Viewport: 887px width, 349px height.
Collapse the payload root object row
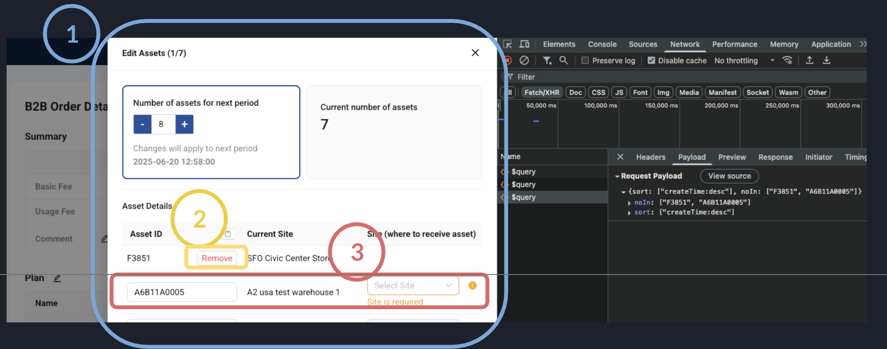[x=623, y=192]
